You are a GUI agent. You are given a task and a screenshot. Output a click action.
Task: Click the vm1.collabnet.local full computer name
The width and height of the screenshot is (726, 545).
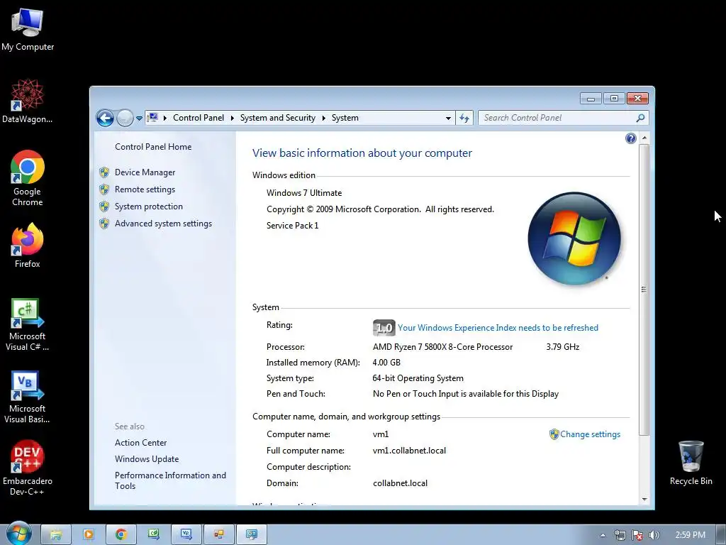409,451
